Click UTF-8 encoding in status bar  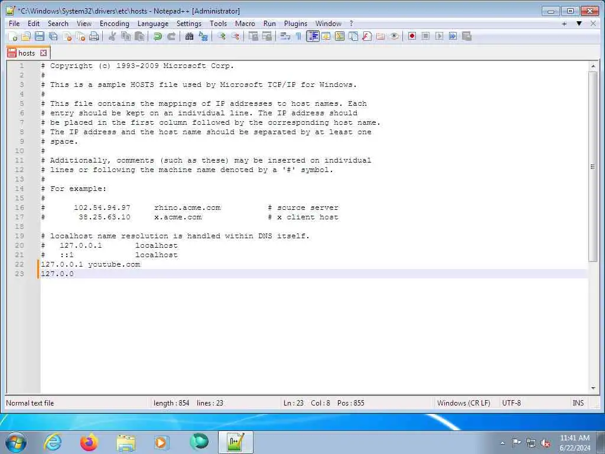click(x=512, y=403)
